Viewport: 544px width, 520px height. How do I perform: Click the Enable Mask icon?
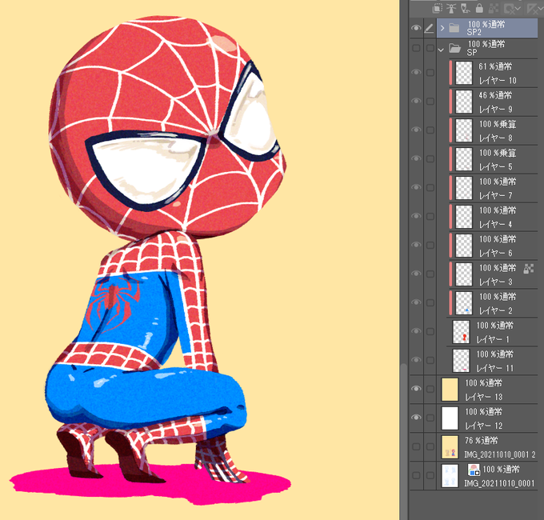point(509,8)
